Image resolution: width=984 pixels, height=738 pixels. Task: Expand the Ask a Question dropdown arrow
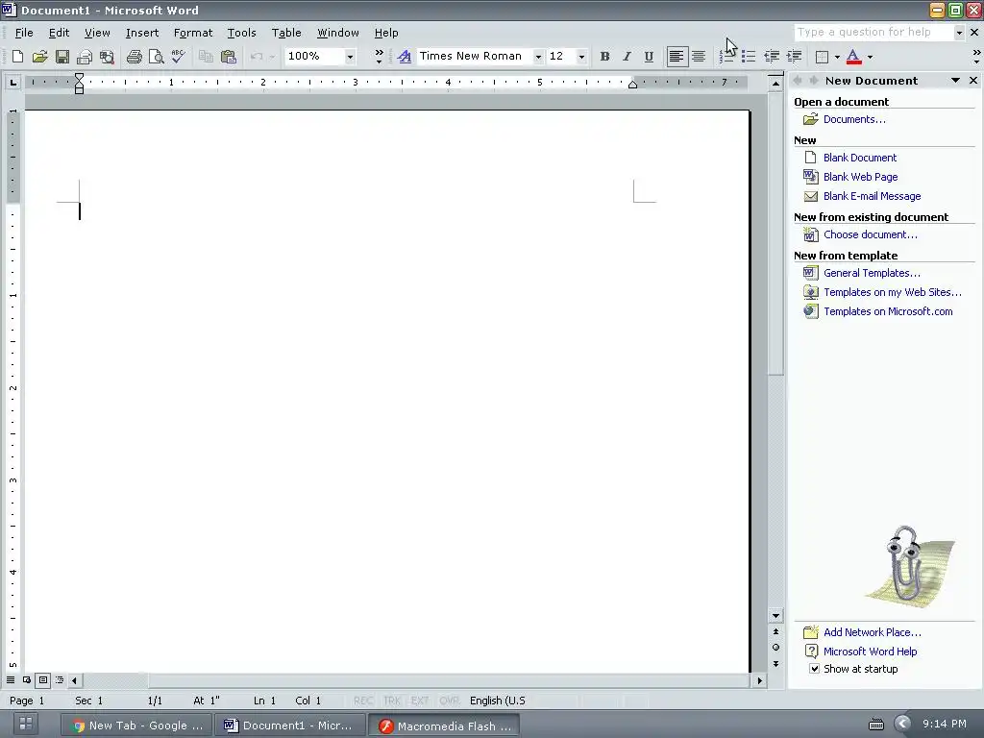point(959,32)
